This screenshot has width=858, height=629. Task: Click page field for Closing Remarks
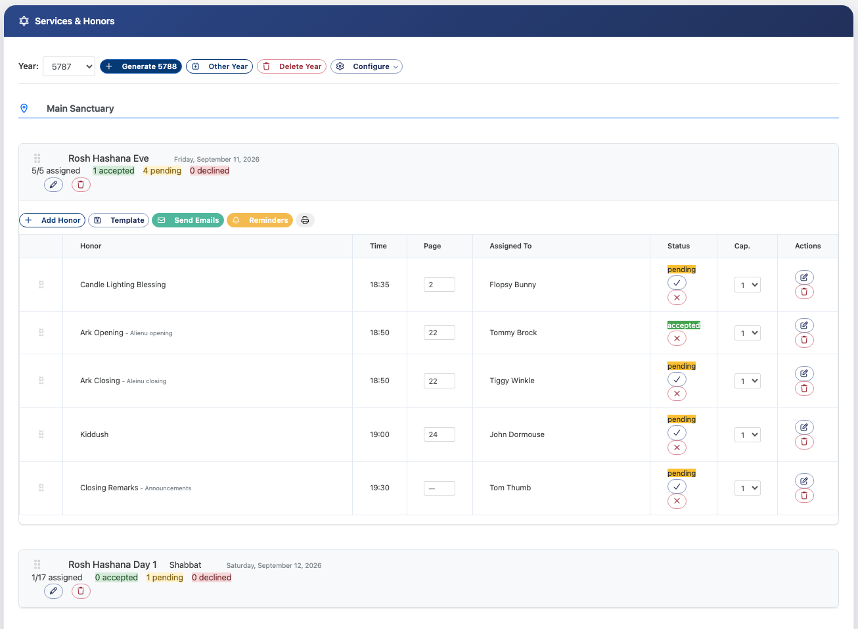point(439,488)
